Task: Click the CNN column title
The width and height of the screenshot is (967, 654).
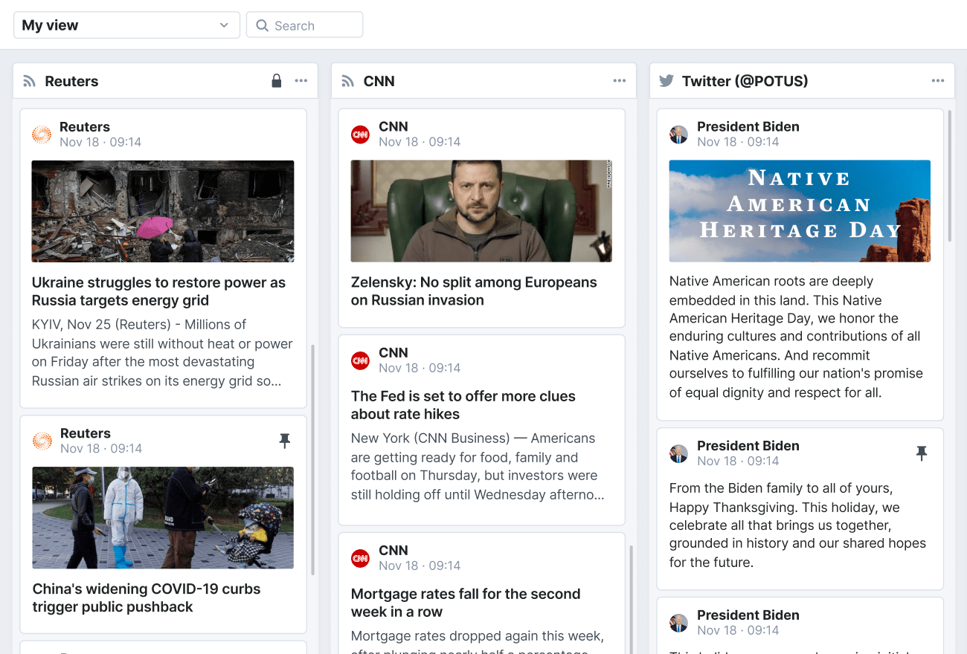Action: [379, 81]
